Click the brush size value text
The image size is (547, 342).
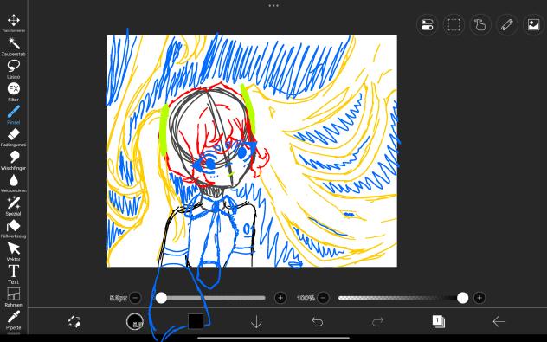point(119,298)
